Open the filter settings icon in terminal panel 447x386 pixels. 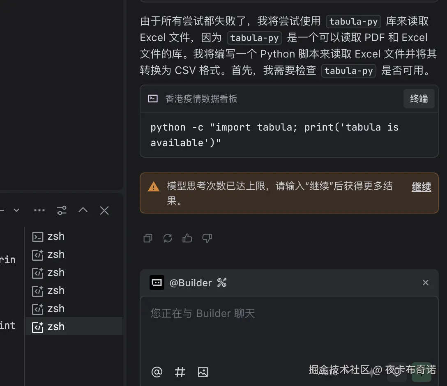[x=62, y=210]
